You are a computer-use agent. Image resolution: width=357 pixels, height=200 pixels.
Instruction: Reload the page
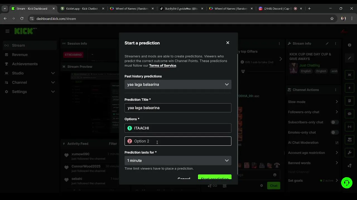tap(22, 19)
